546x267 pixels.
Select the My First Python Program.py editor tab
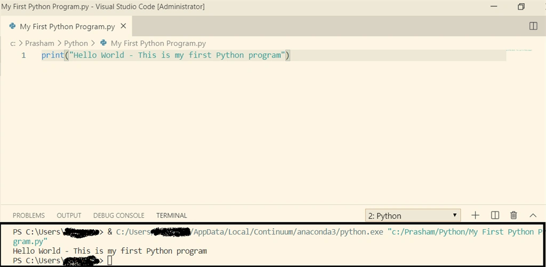(66, 26)
